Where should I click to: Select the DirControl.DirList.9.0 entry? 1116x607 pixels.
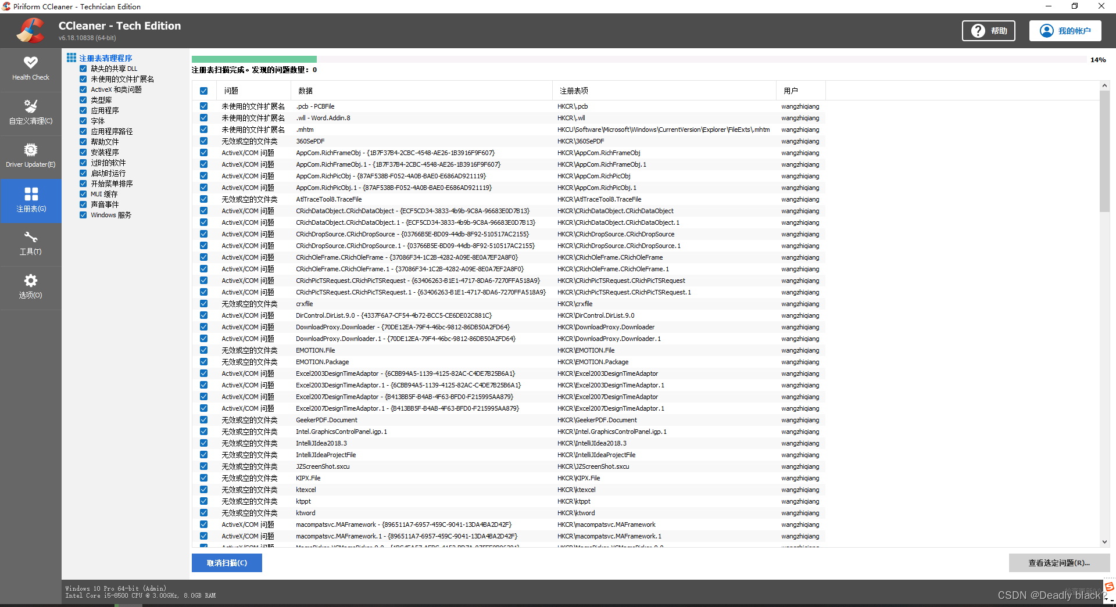[x=394, y=315]
